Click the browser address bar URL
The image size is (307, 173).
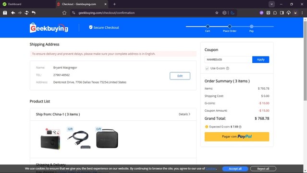pyautogui.click(x=106, y=13)
